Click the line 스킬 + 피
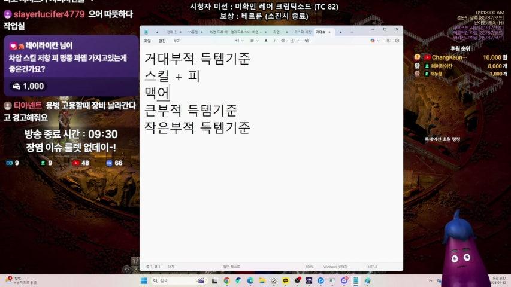The width and height of the screenshot is (511, 287). coord(172,76)
